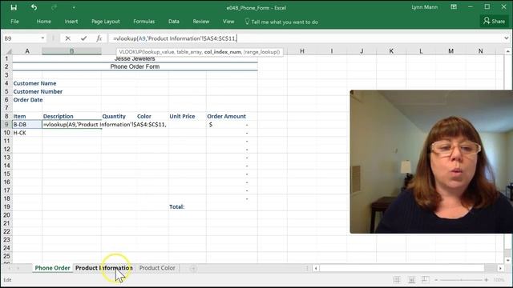Open the File tab

14,22
